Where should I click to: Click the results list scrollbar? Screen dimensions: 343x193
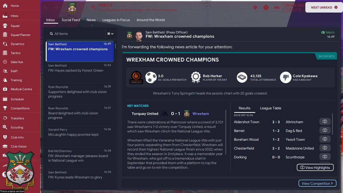click(332, 124)
